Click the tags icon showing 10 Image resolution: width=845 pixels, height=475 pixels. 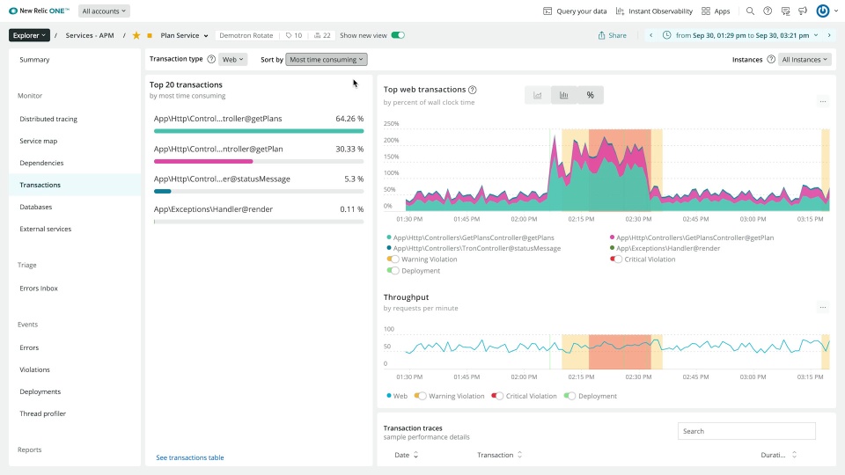coord(294,35)
